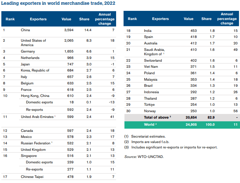The image size is (240, 183).
Task: Select the Norway row label
Action: point(150,111)
